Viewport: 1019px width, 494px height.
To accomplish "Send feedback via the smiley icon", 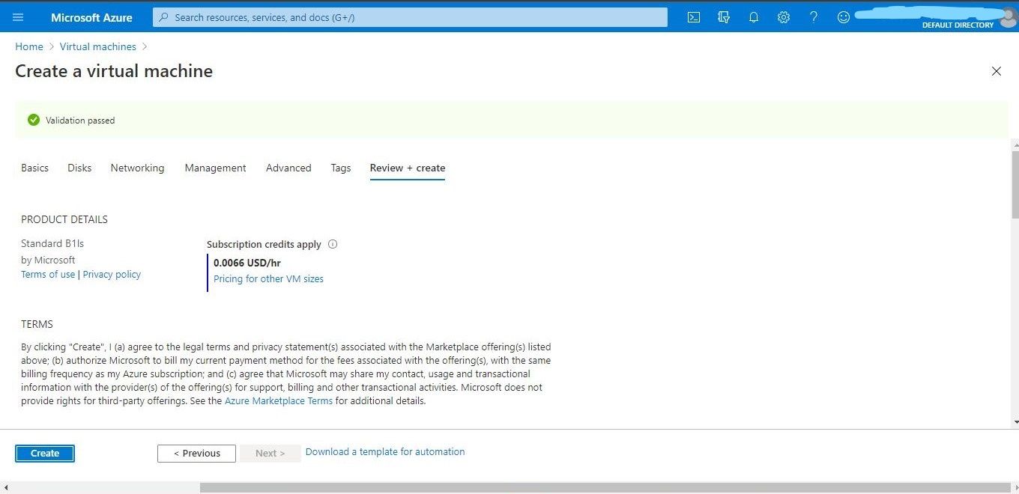I will coord(843,16).
